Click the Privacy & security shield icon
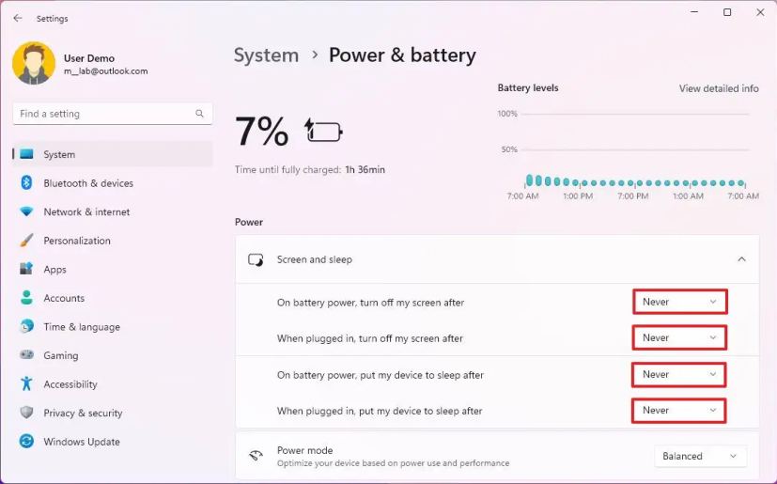Image resolution: width=777 pixels, height=484 pixels. (x=26, y=413)
